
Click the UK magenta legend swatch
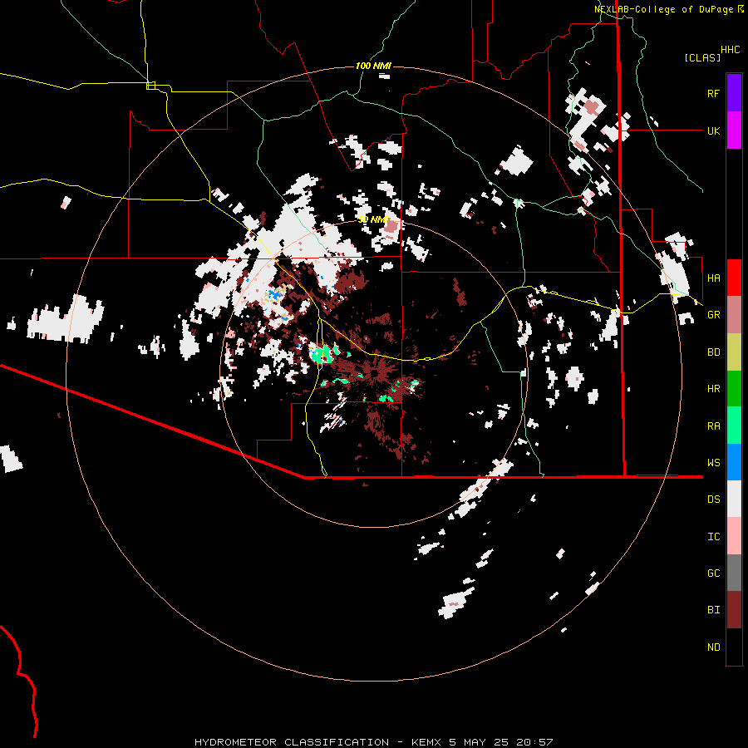(734, 130)
